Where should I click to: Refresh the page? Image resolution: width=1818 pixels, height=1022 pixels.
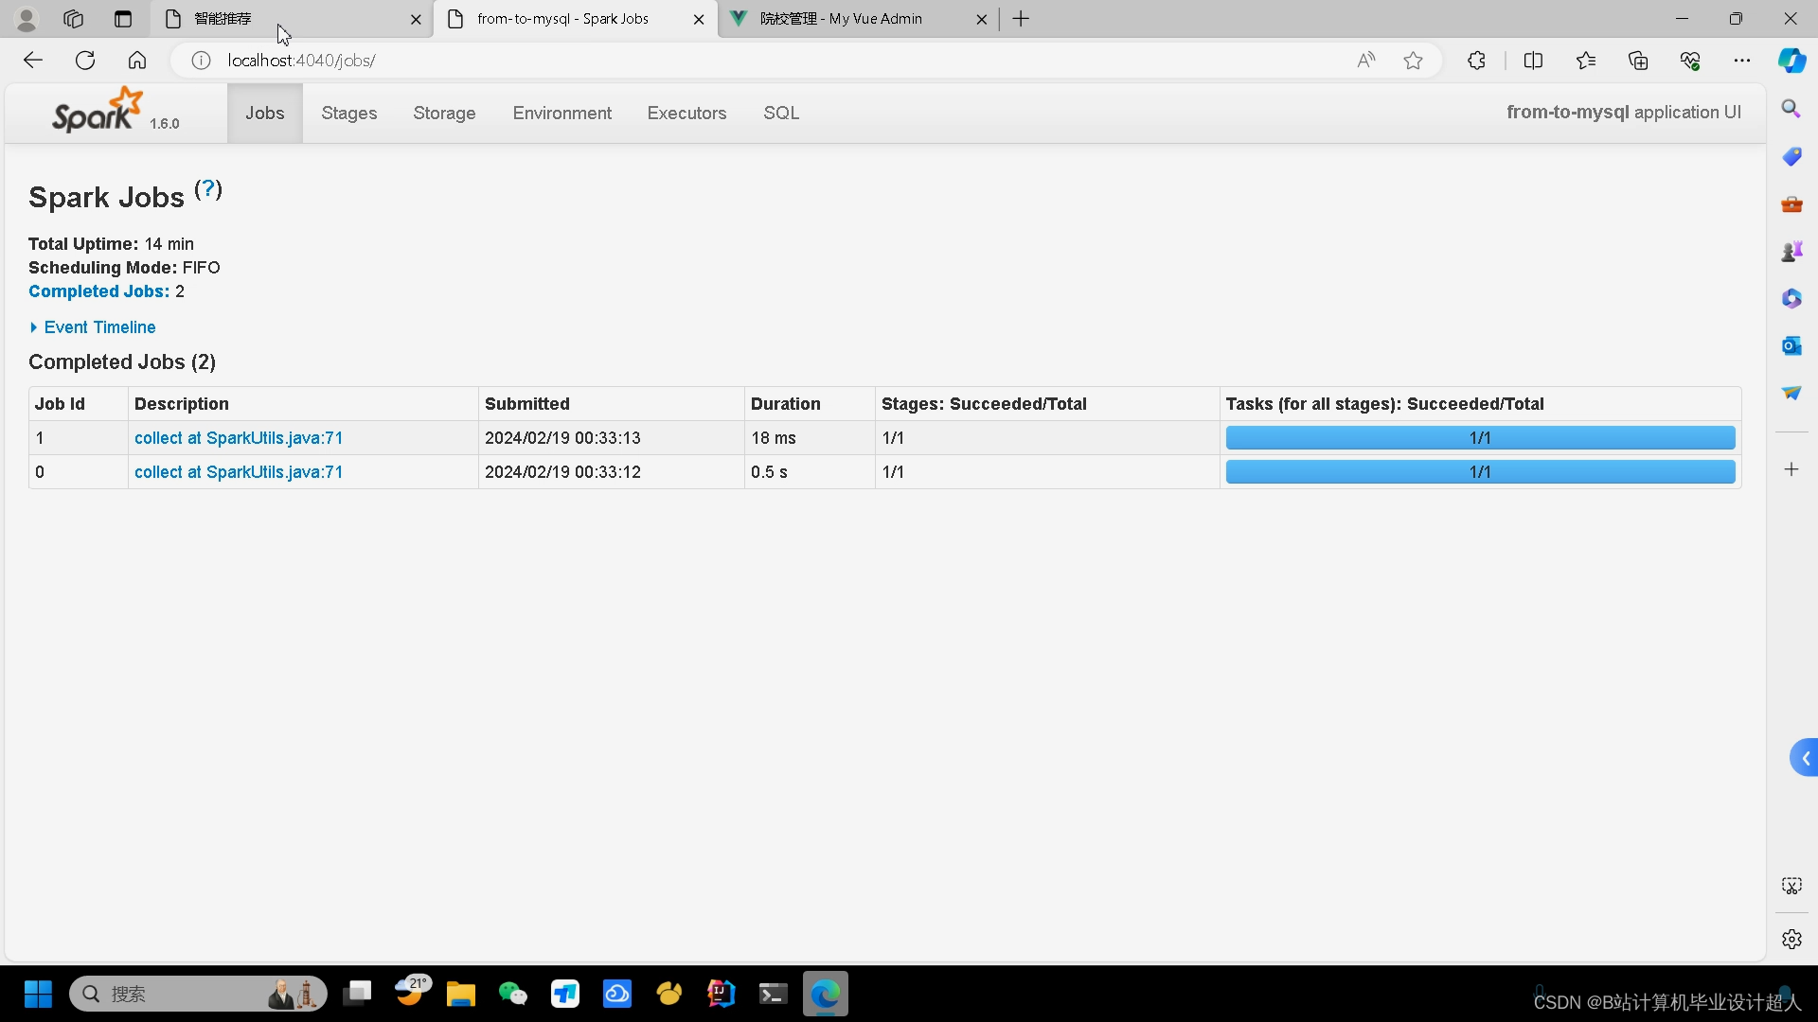pos(85,61)
